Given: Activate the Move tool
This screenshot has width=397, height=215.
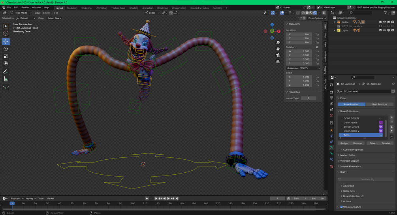Looking at the screenshot, I should (x=6, y=41).
